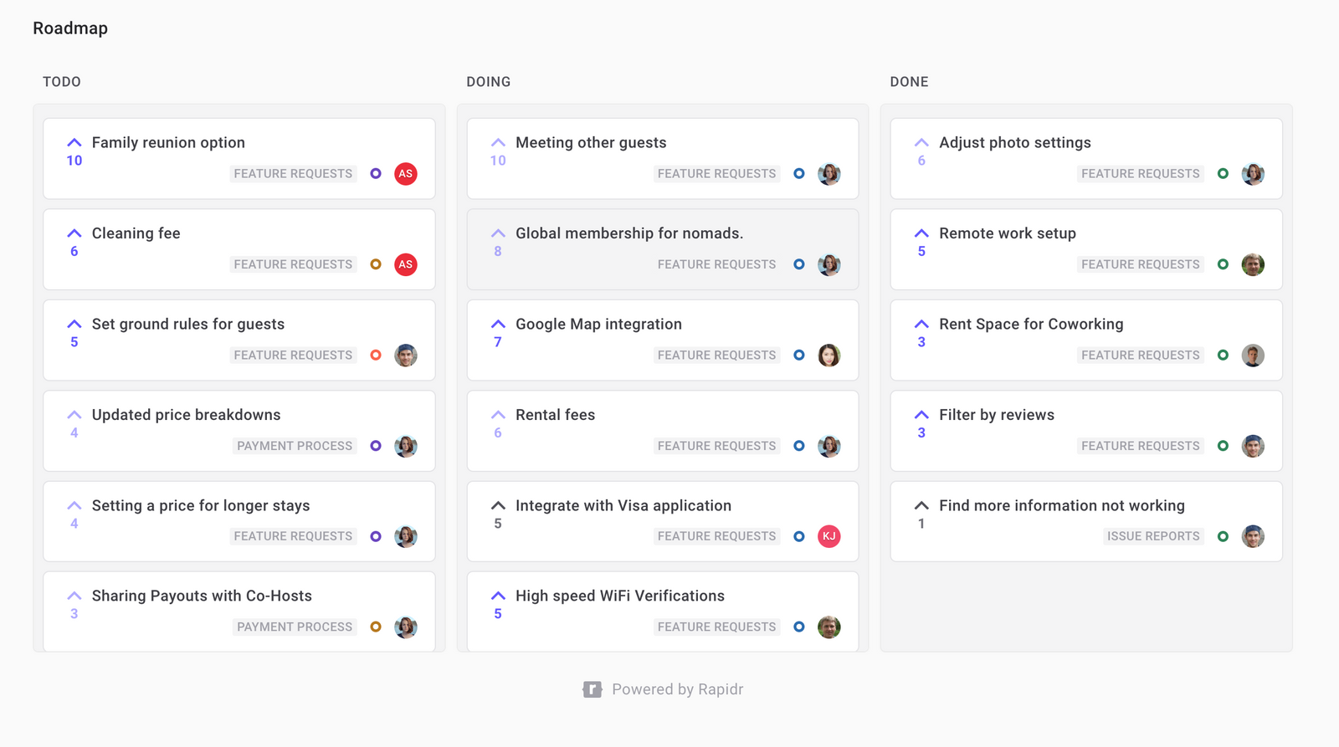Click the blue status dot on Meeting other guests

point(798,173)
